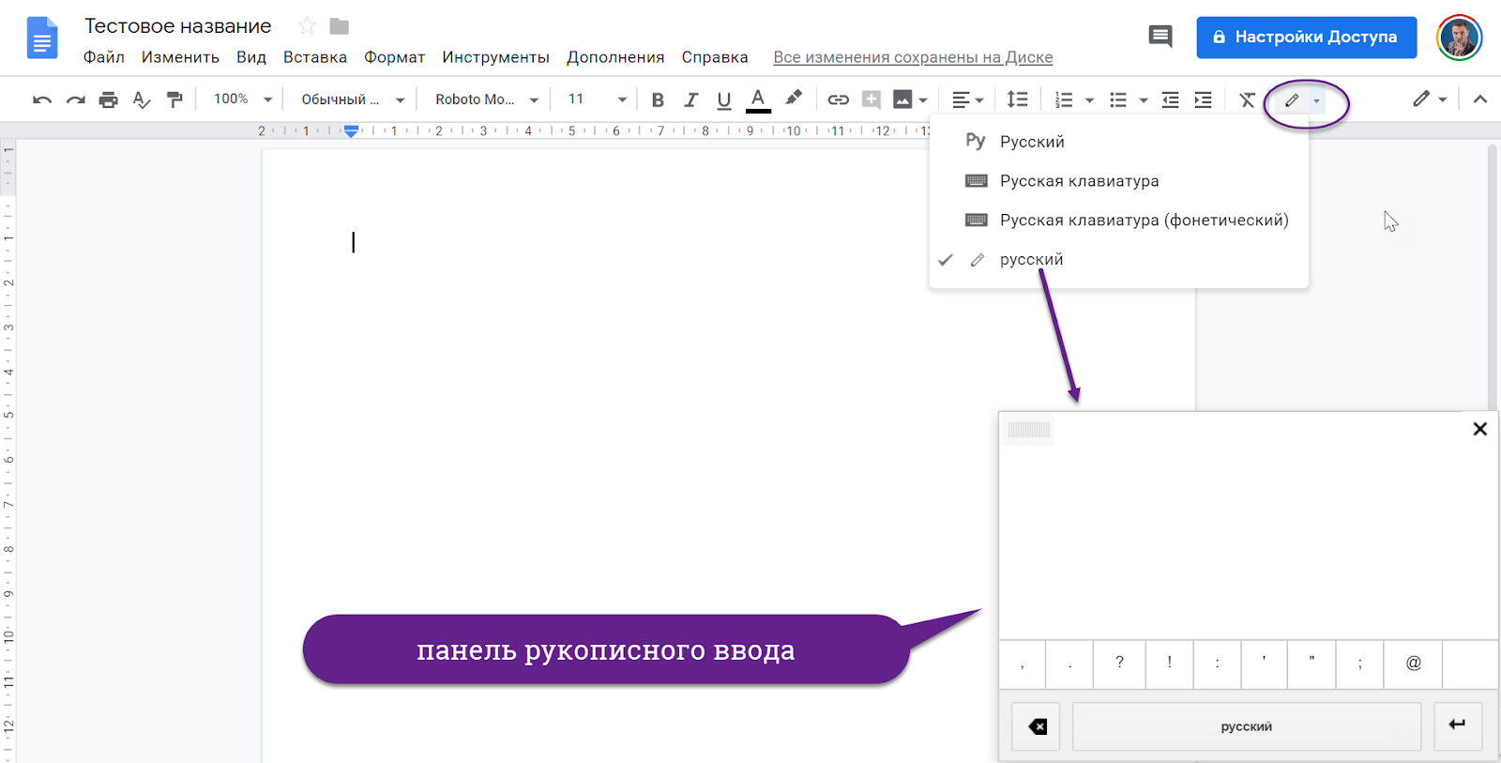Select checked русский handwriting option
1501x763 pixels.
[1118, 259]
